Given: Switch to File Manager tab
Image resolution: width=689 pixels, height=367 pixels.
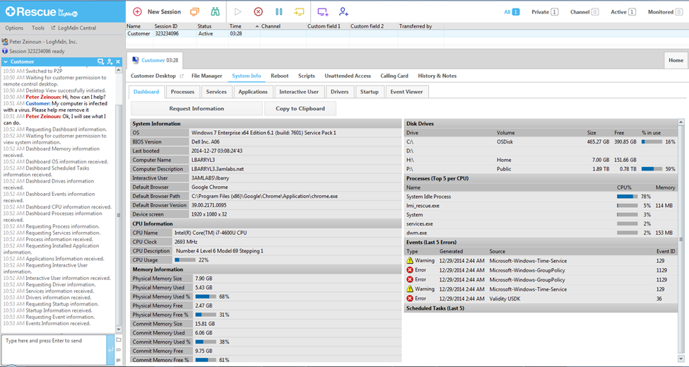Looking at the screenshot, I should click(x=206, y=76).
